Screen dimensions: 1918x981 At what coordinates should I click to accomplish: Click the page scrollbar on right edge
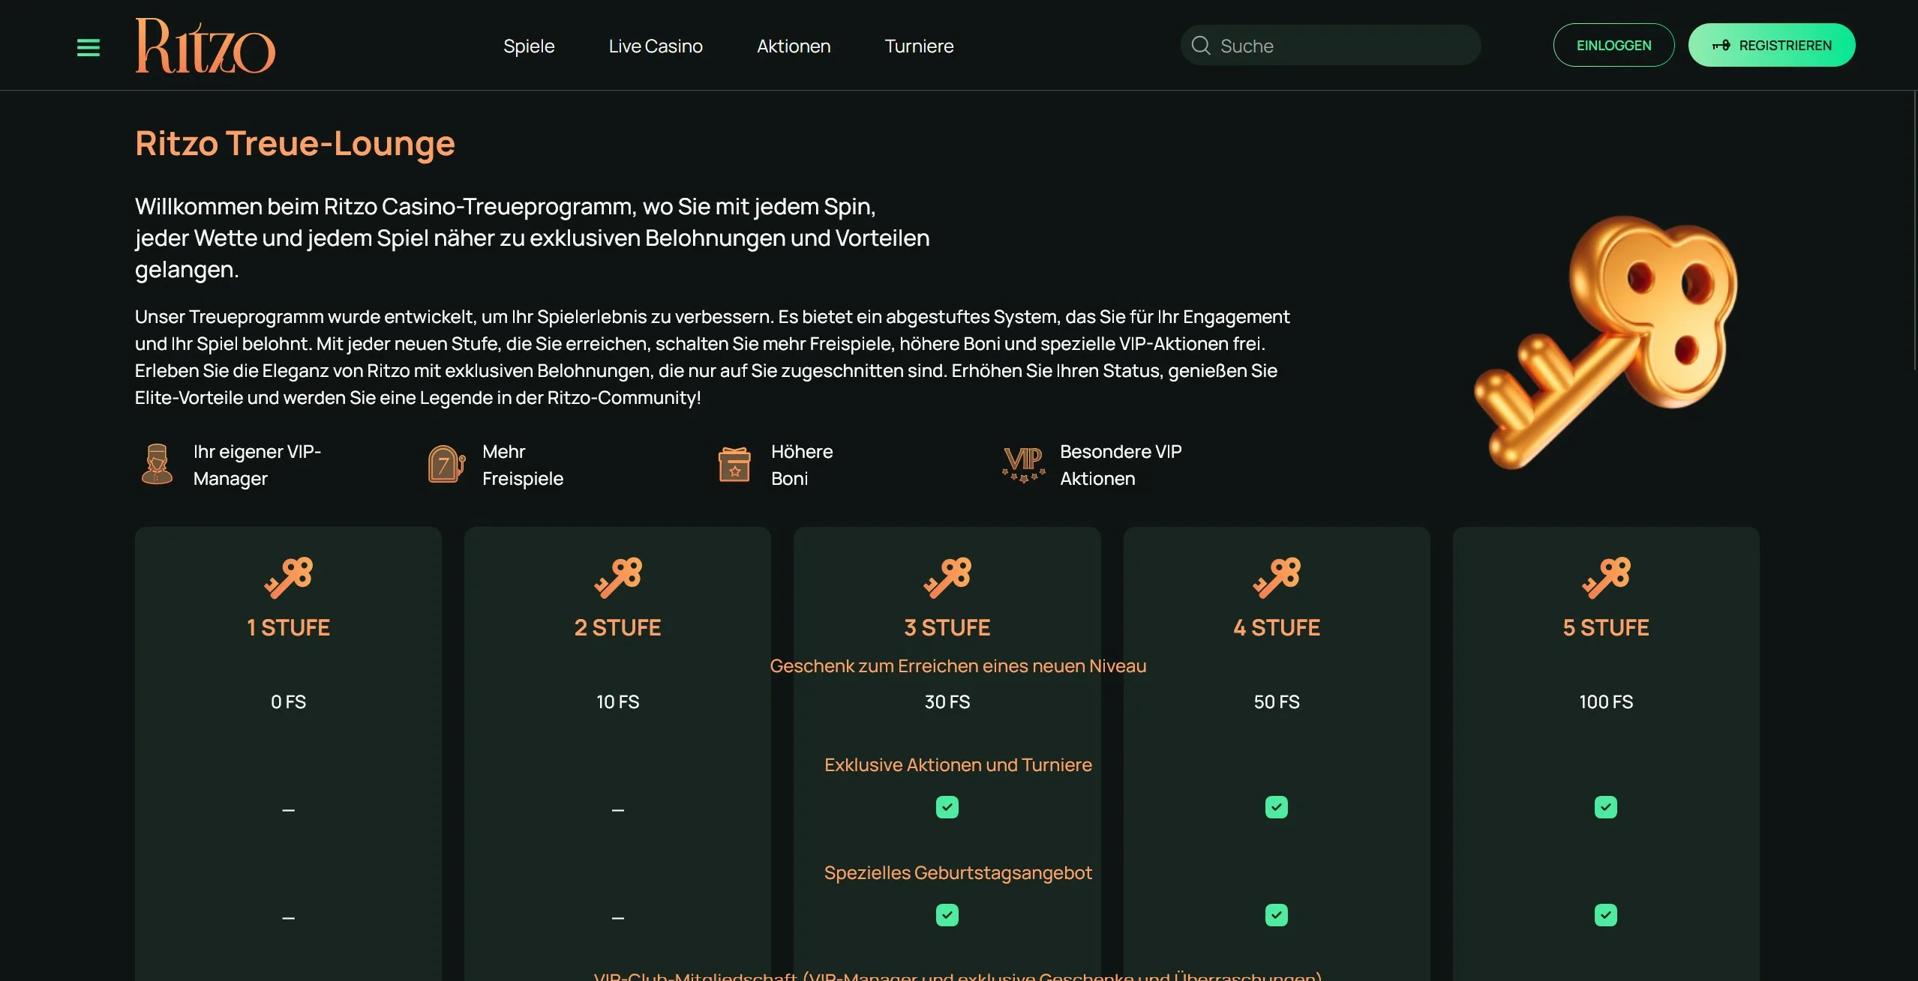(x=1914, y=231)
